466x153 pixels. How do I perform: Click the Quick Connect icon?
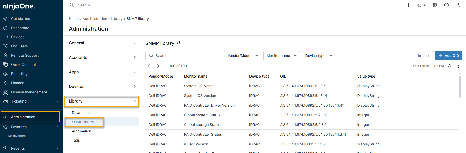[x=5, y=65]
